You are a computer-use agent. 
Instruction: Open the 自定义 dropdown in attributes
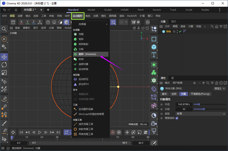pyautogui.click(x=220, y=89)
